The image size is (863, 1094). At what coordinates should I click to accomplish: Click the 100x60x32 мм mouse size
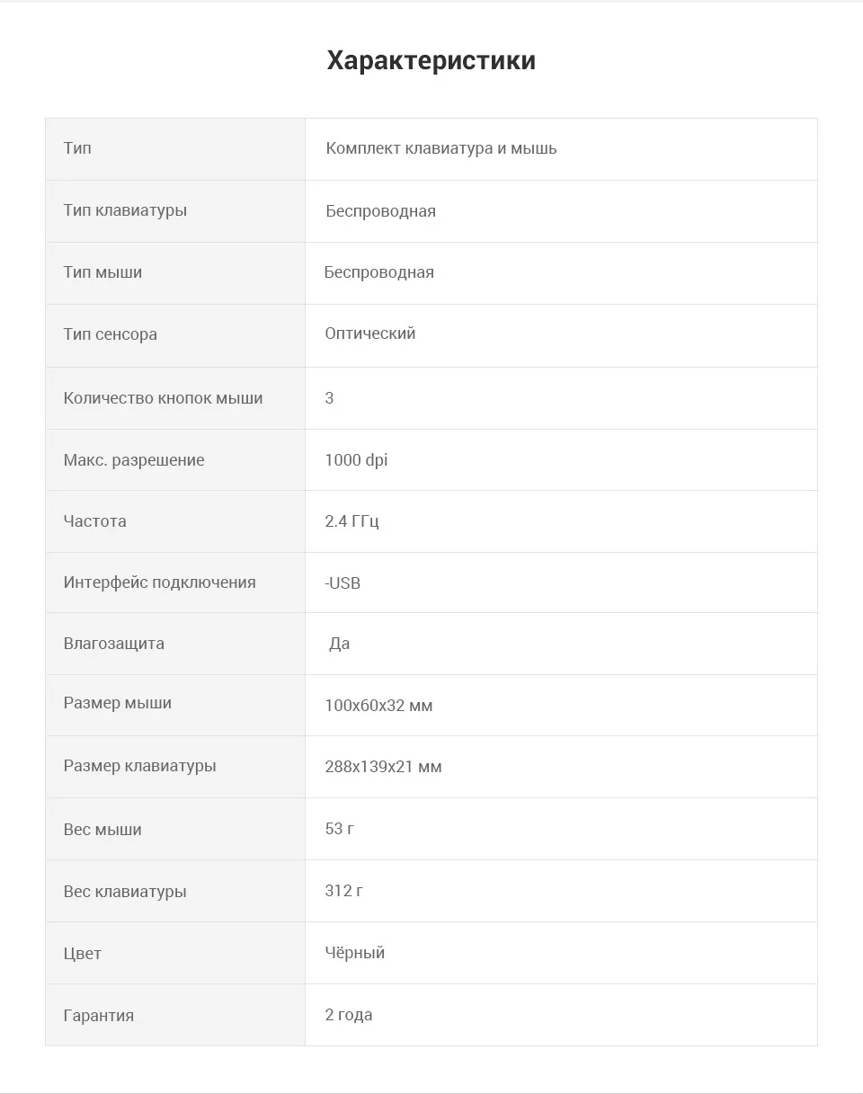pos(378,706)
